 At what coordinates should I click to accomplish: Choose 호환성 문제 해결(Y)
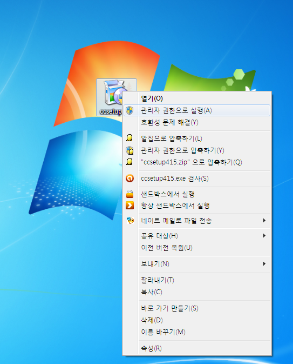point(197,122)
